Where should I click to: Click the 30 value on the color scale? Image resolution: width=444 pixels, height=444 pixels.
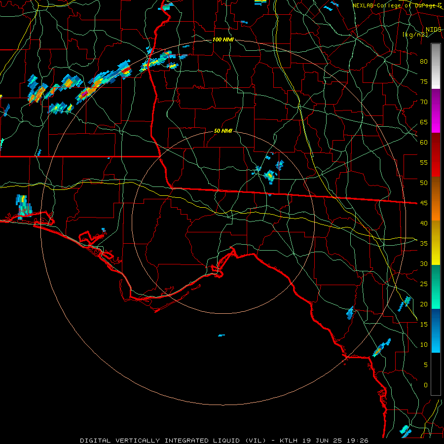pos(424,263)
